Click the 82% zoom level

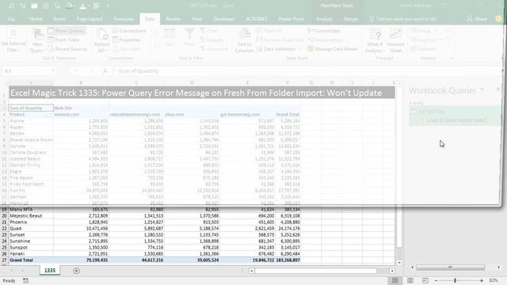494,281
